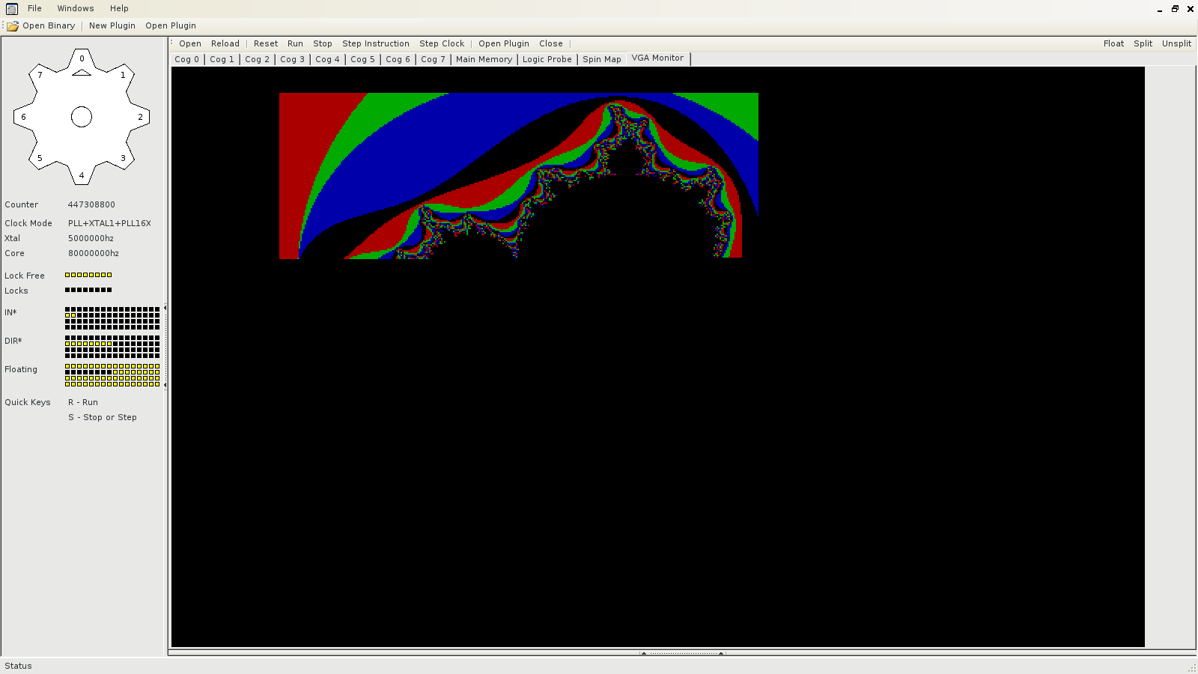Click the center circle of the cog hub
Screen dimensions: 1198x674
tap(82, 117)
